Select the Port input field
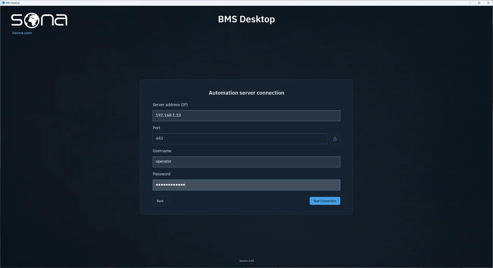The width and height of the screenshot is (493, 268). (240, 139)
